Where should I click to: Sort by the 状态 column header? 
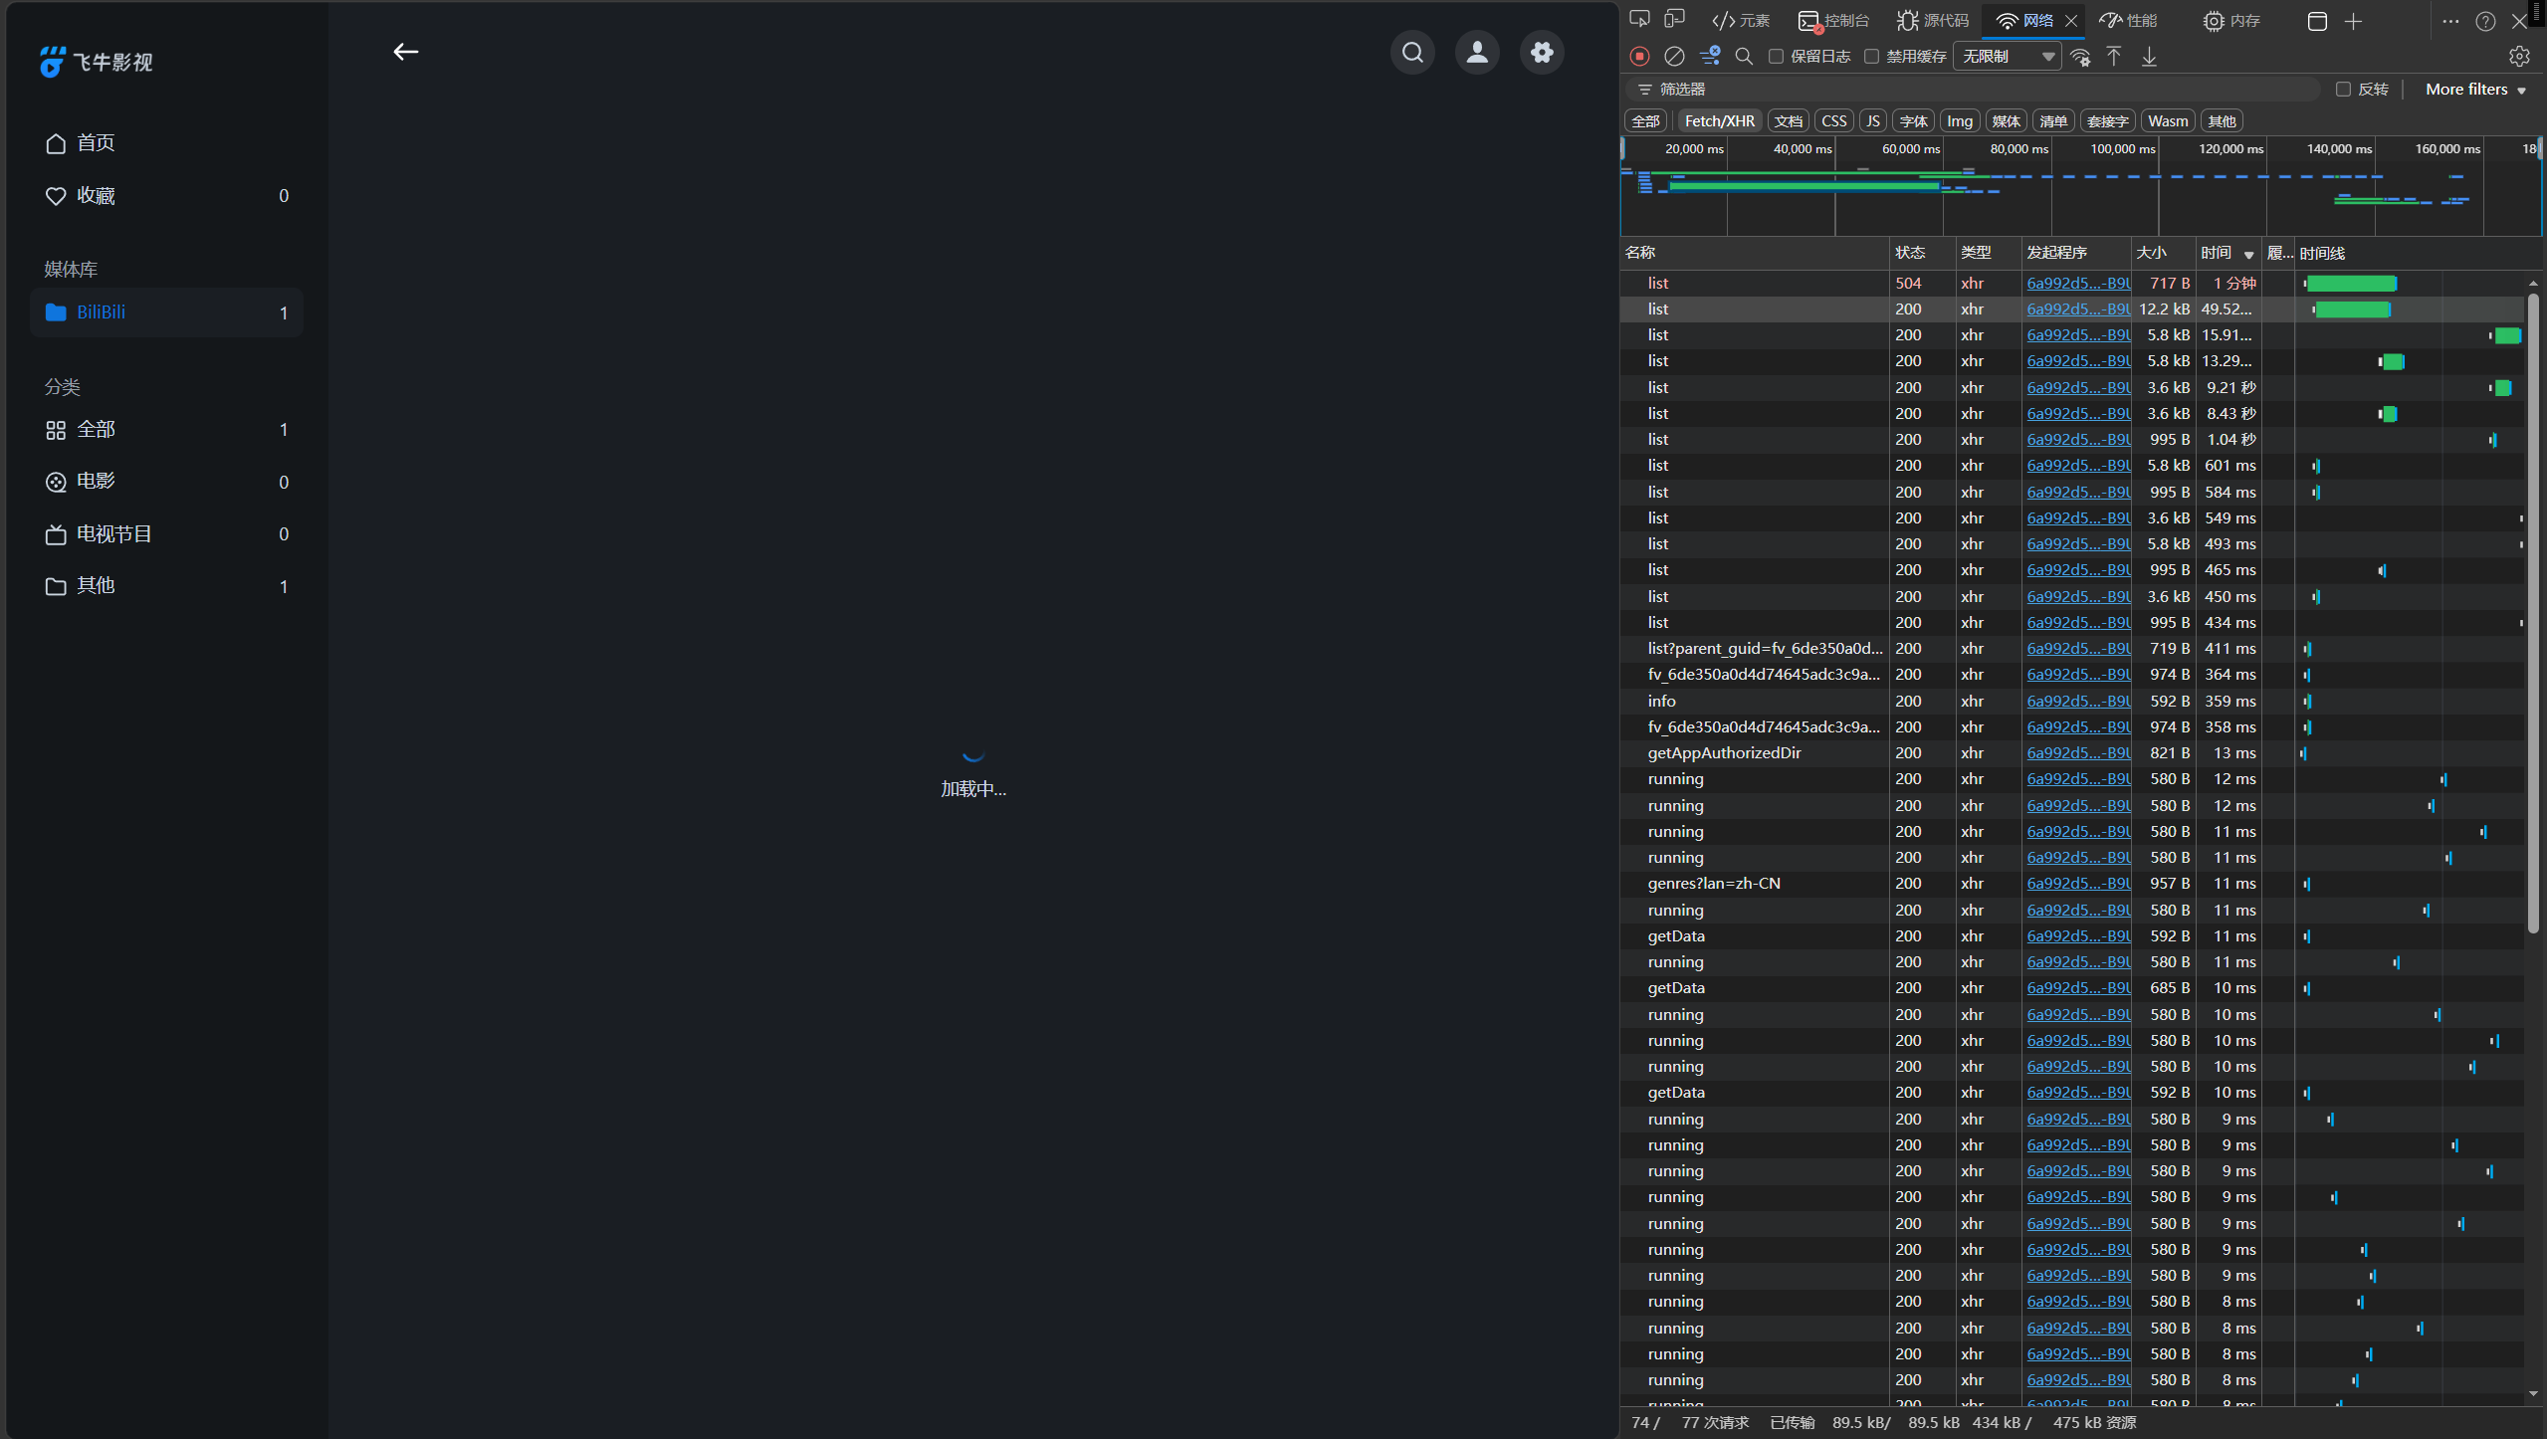(x=1923, y=253)
